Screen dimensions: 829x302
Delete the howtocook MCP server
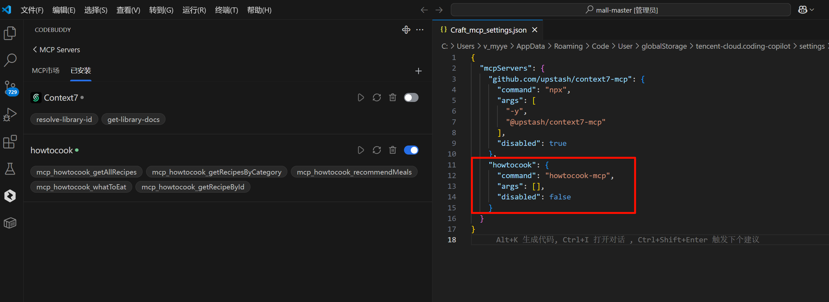(x=392, y=150)
